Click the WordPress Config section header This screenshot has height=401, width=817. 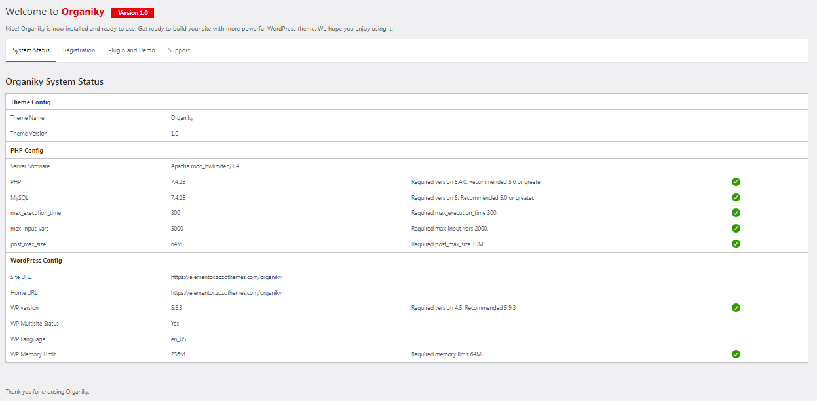(36, 261)
